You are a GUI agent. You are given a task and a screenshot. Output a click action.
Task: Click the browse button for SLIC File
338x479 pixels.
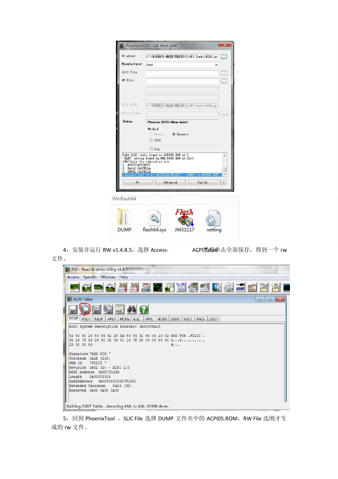pos(224,73)
